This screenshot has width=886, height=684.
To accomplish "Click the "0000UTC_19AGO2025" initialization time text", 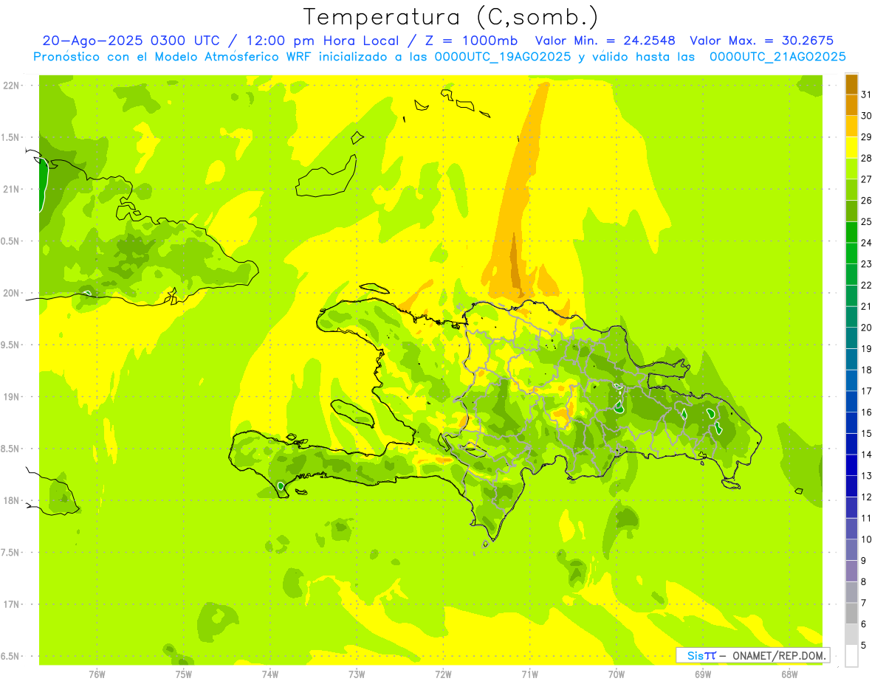I will (x=503, y=57).
